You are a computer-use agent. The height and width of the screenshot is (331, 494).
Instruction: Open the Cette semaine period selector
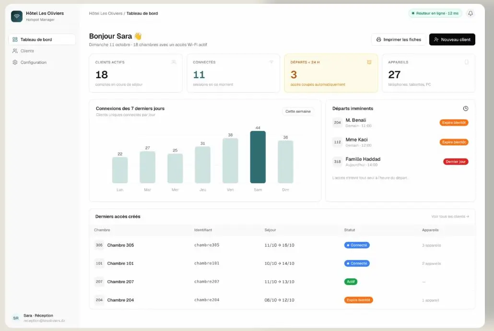(x=298, y=111)
